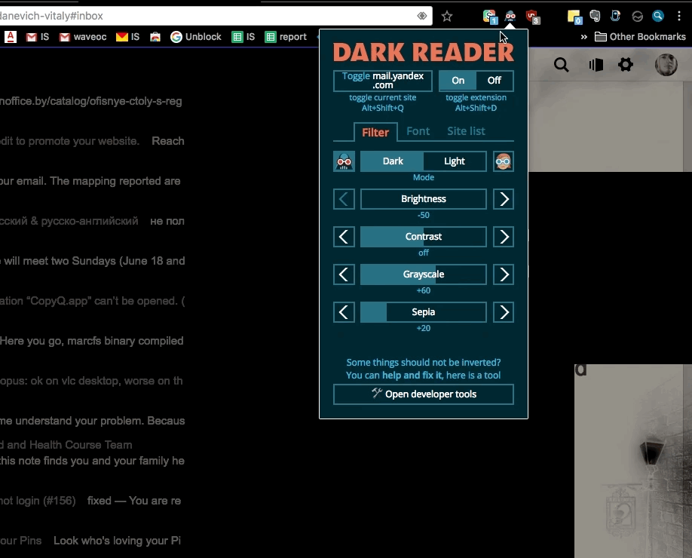Viewport: 692px width, 558px height.
Task: Click the blue cup extension icon
Action: coord(616,17)
